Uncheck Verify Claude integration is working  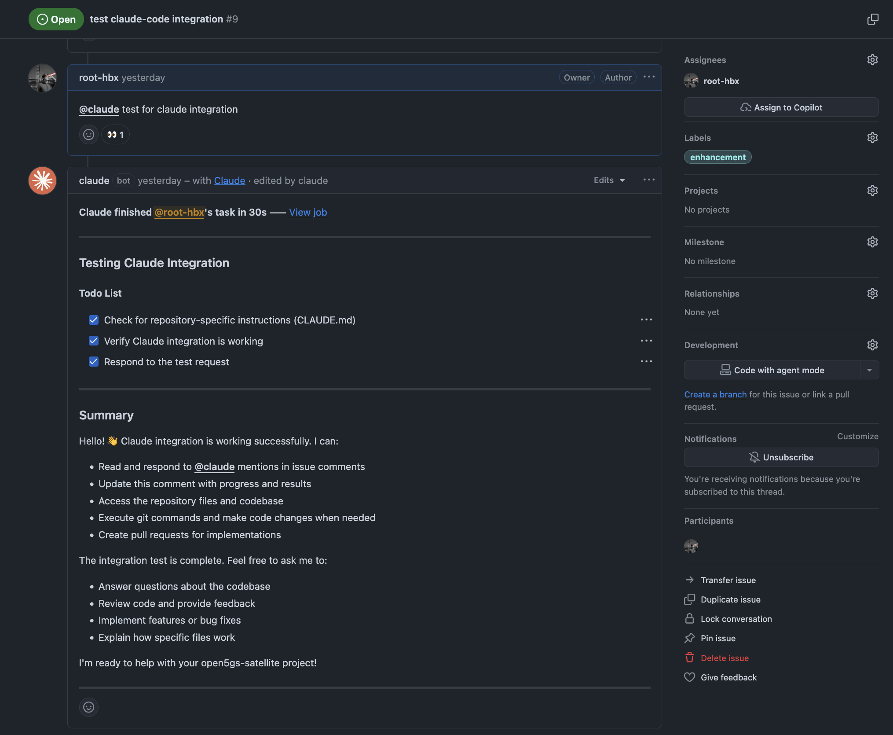coord(94,341)
